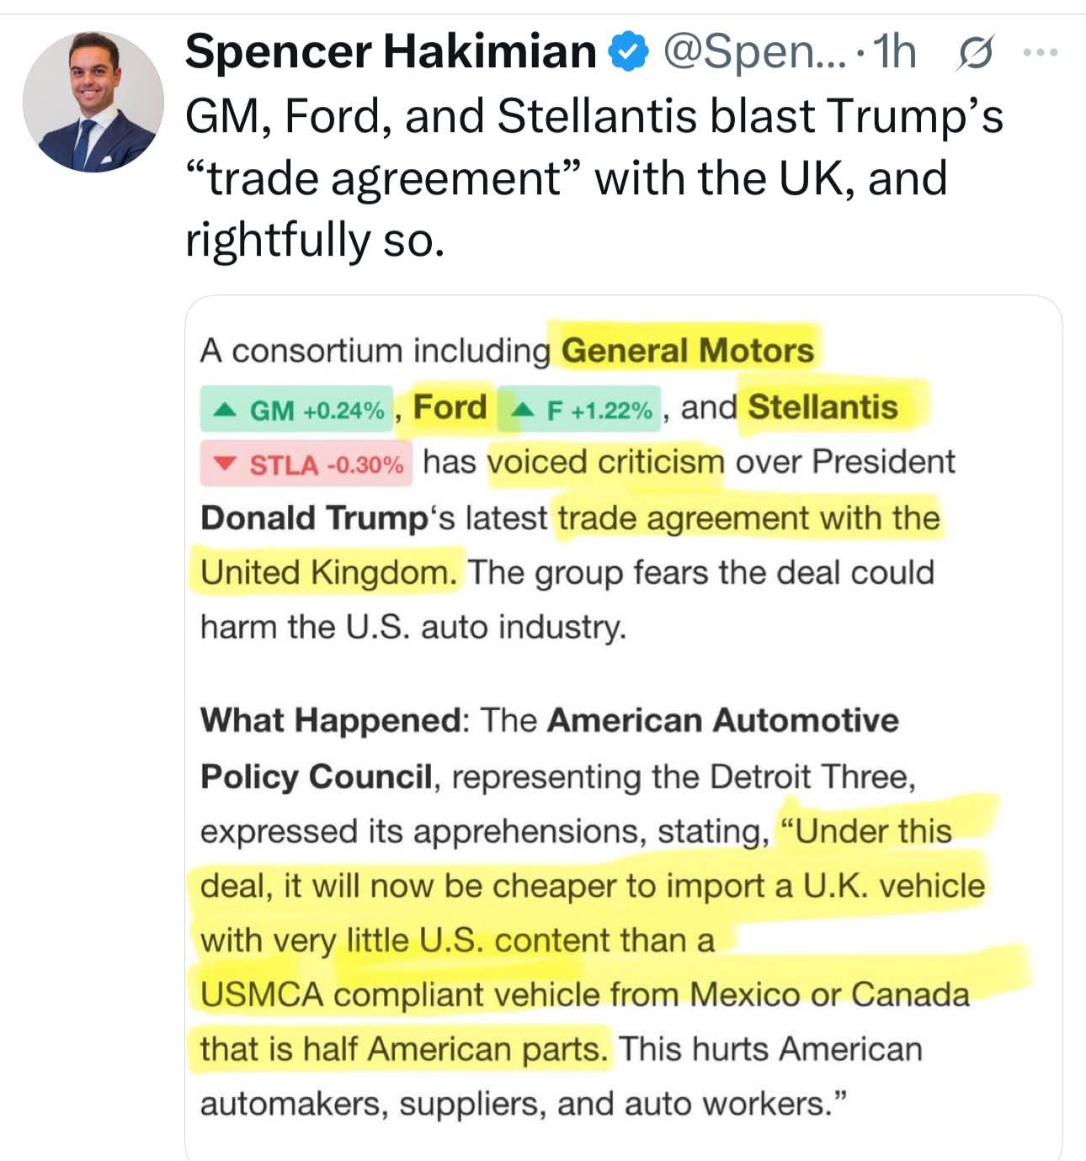1086x1161 pixels.
Task: Click the bold Donald Trump name
Action: pos(314,517)
